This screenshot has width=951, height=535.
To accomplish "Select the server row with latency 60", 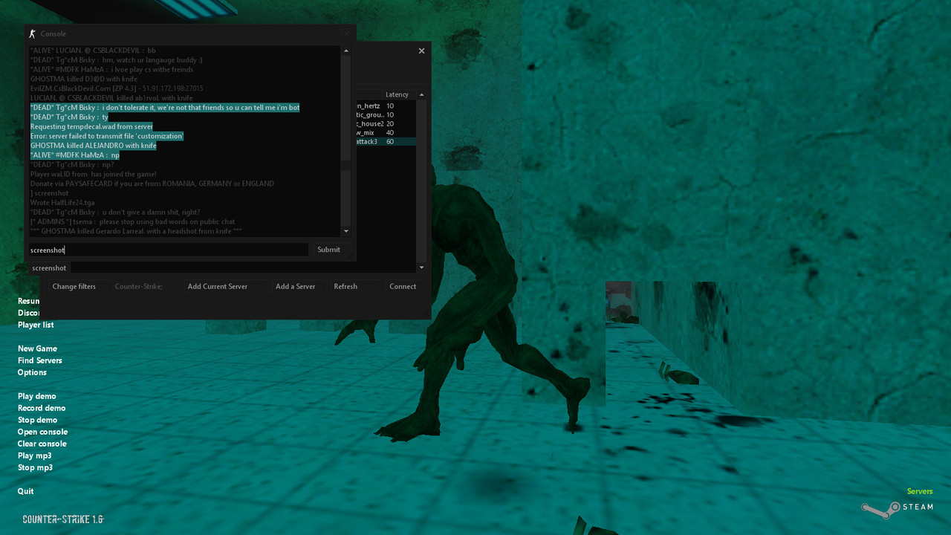I will pos(386,141).
